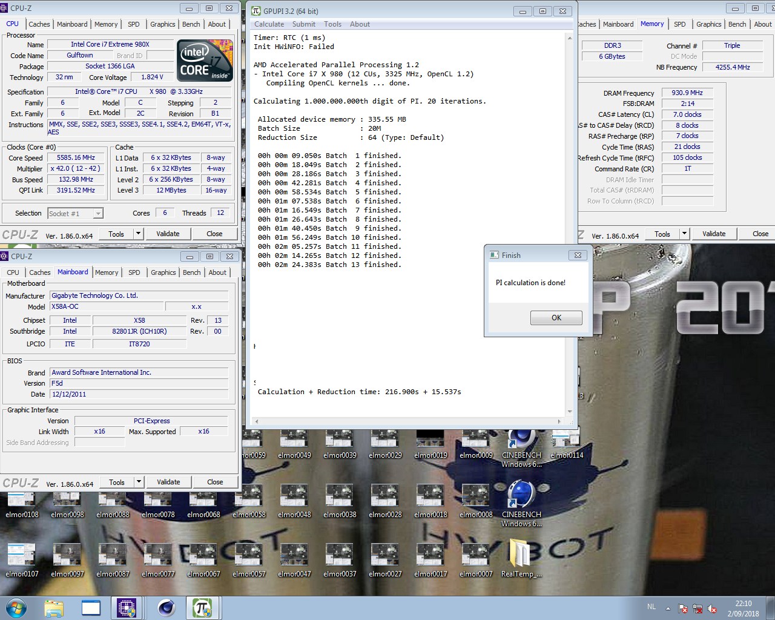Expand Tools dropdown arrow in Mainboard CPU-Z
Image resolution: width=775 pixels, height=620 pixels.
139,482
